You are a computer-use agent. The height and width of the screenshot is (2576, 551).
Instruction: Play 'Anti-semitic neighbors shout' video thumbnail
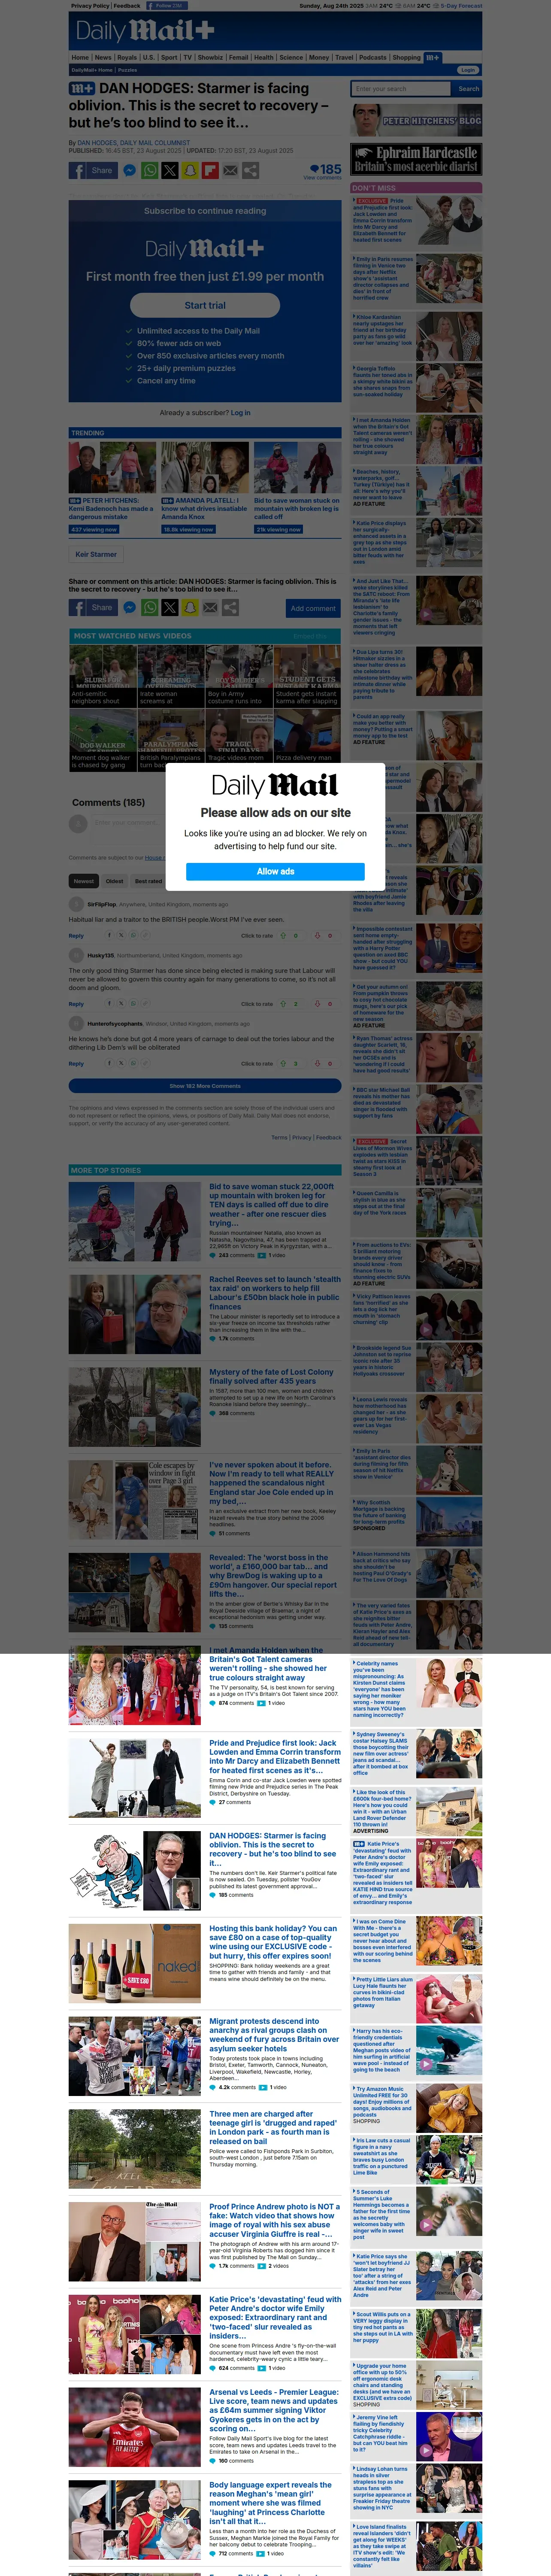(x=102, y=676)
